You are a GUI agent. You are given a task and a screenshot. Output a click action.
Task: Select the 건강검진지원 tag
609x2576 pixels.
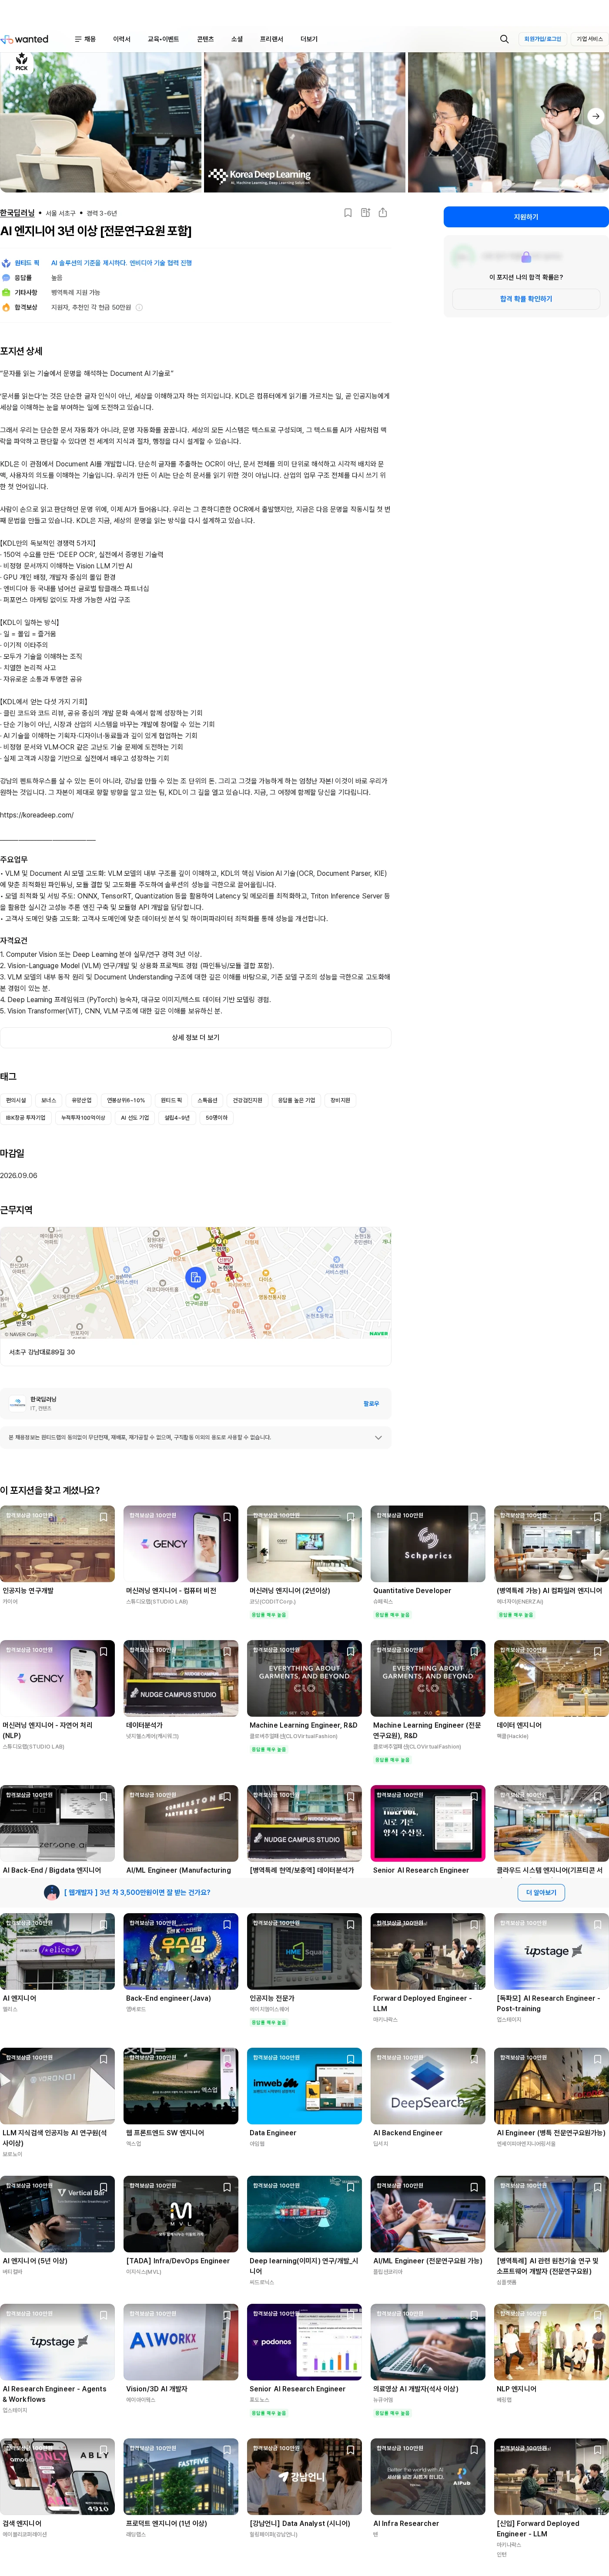click(x=248, y=1100)
